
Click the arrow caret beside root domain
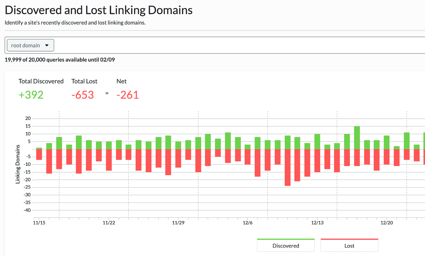[47, 45]
